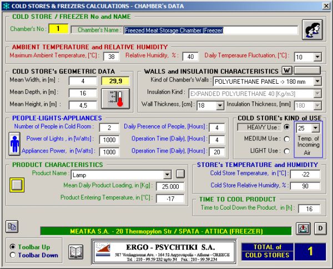Click the chamber search icon button
333x269 pixels.
(x=312, y=29)
